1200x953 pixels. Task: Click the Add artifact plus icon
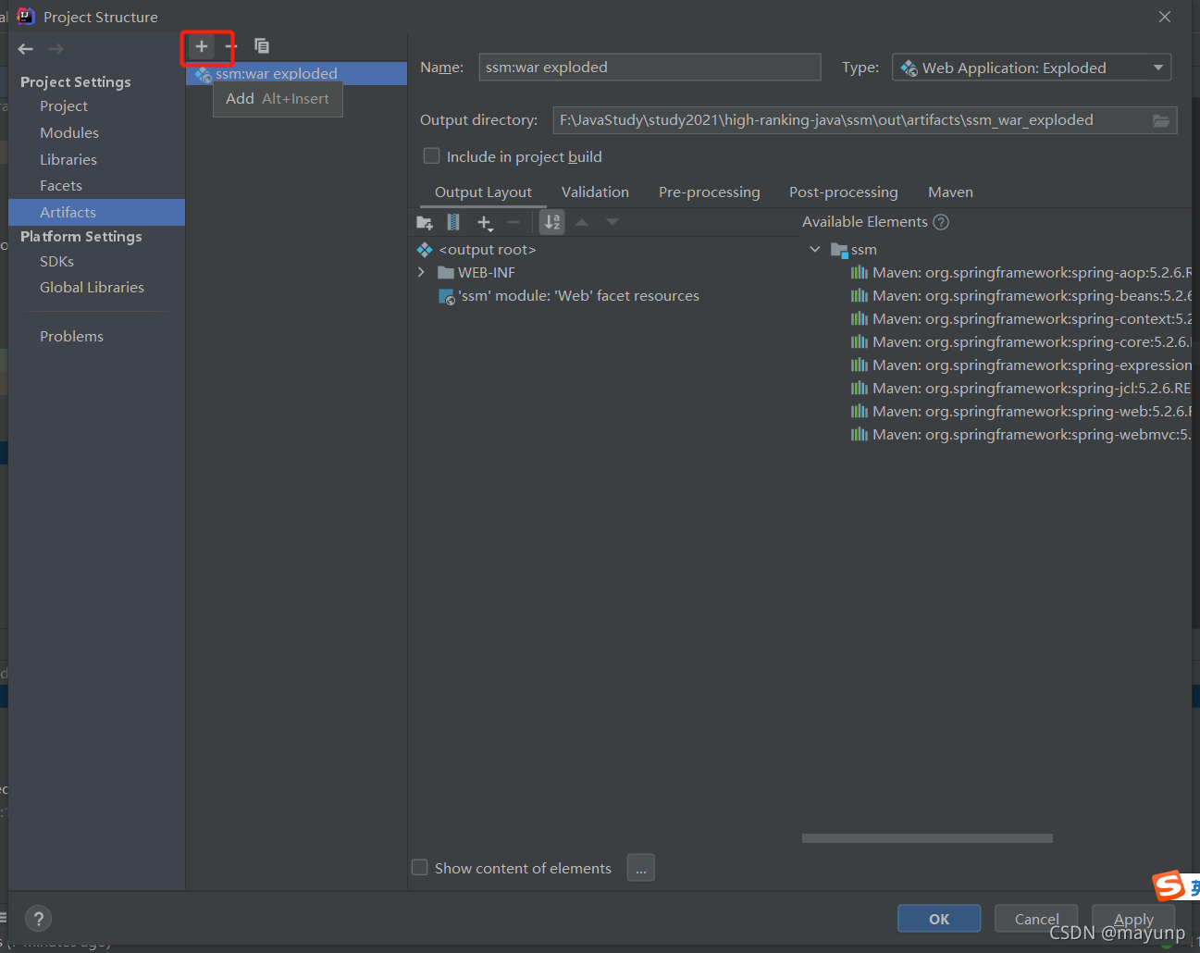(x=202, y=46)
